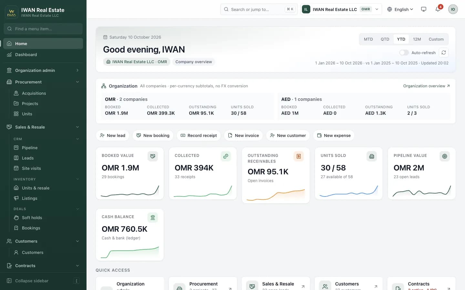This screenshot has width=465, height=290.
Task: Select the QTD period tab
Action: 385,39
